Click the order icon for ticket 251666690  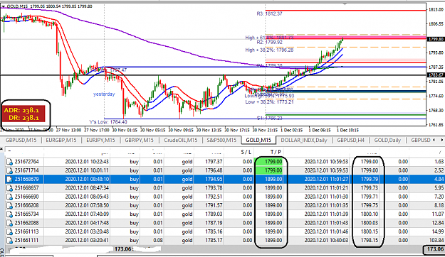point(9,197)
